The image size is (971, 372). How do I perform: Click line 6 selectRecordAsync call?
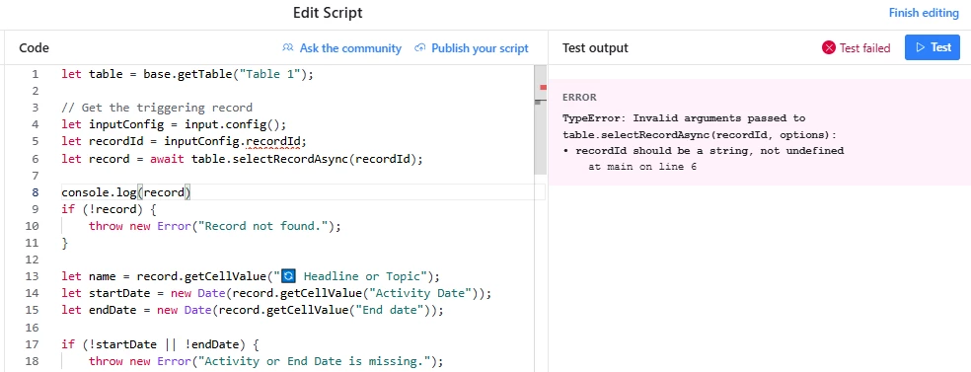click(x=307, y=159)
